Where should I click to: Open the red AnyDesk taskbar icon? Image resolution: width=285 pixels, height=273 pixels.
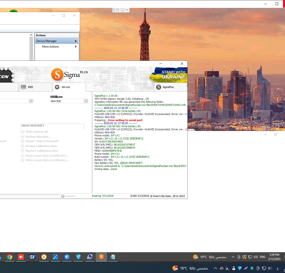(x=21, y=257)
